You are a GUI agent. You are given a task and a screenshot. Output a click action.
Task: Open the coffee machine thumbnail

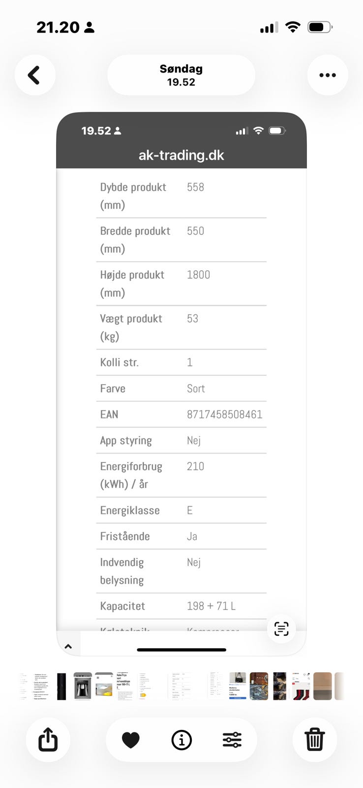(x=83, y=686)
